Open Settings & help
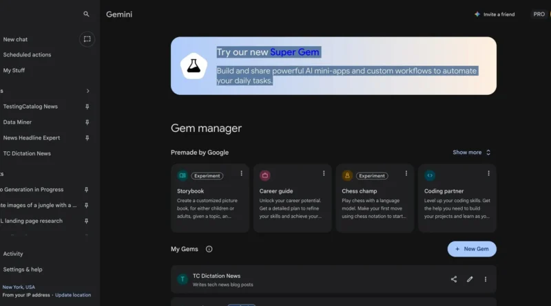This screenshot has width=551, height=306. pyautogui.click(x=23, y=270)
